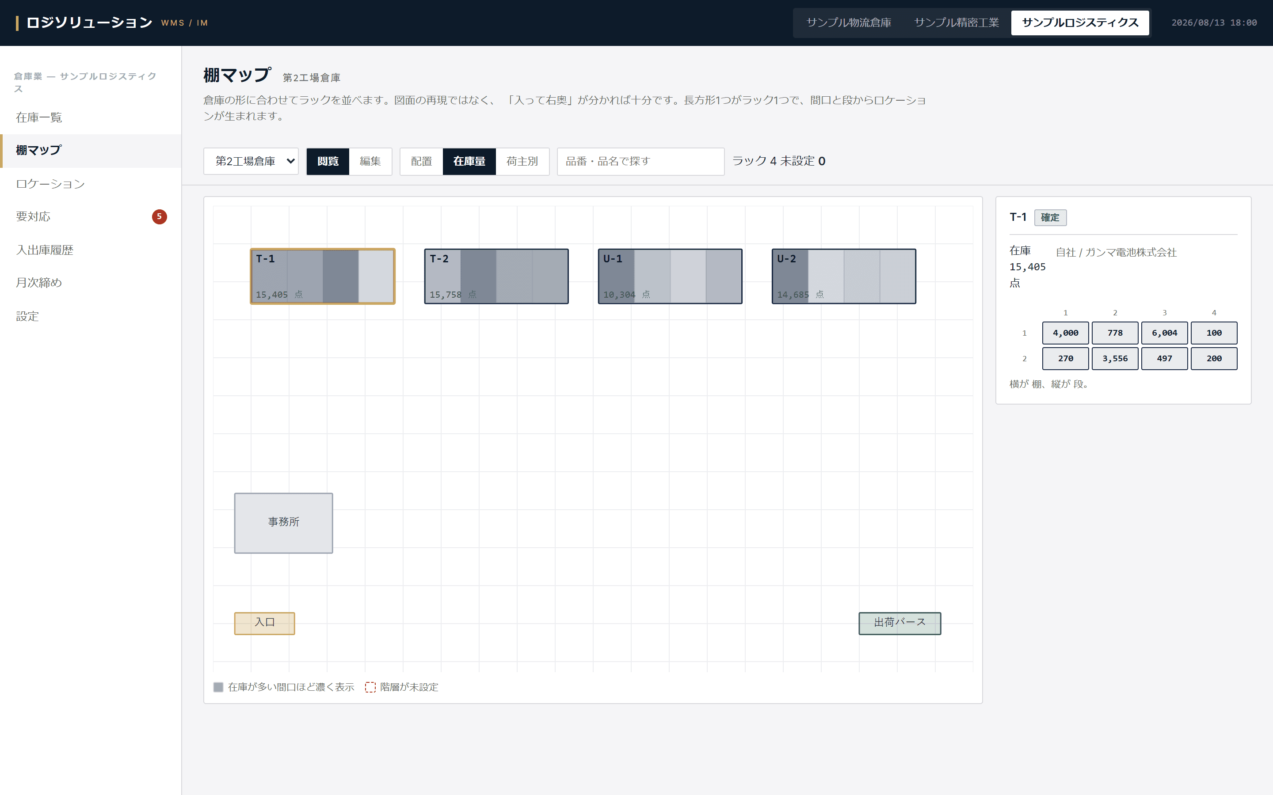Select rack T-2 on the map
This screenshot has width=1273, height=795.
click(496, 276)
